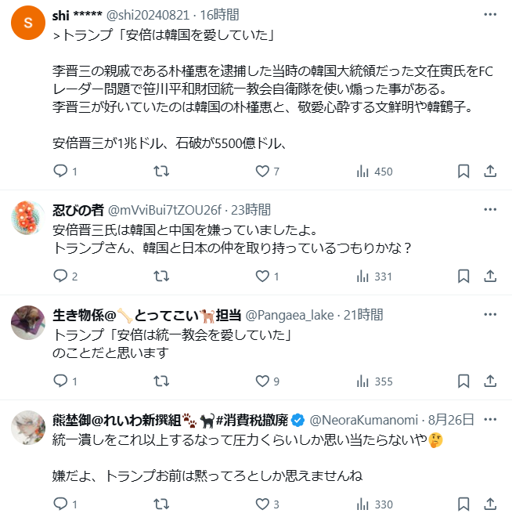Screen dimensions: 512x517
Task: Like the tweet from 忍びの者
Action: pos(263,276)
